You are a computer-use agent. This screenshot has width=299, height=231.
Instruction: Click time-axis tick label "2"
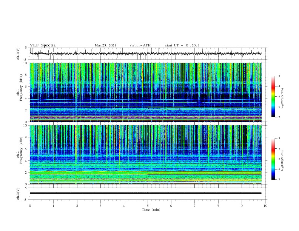pos(77,206)
